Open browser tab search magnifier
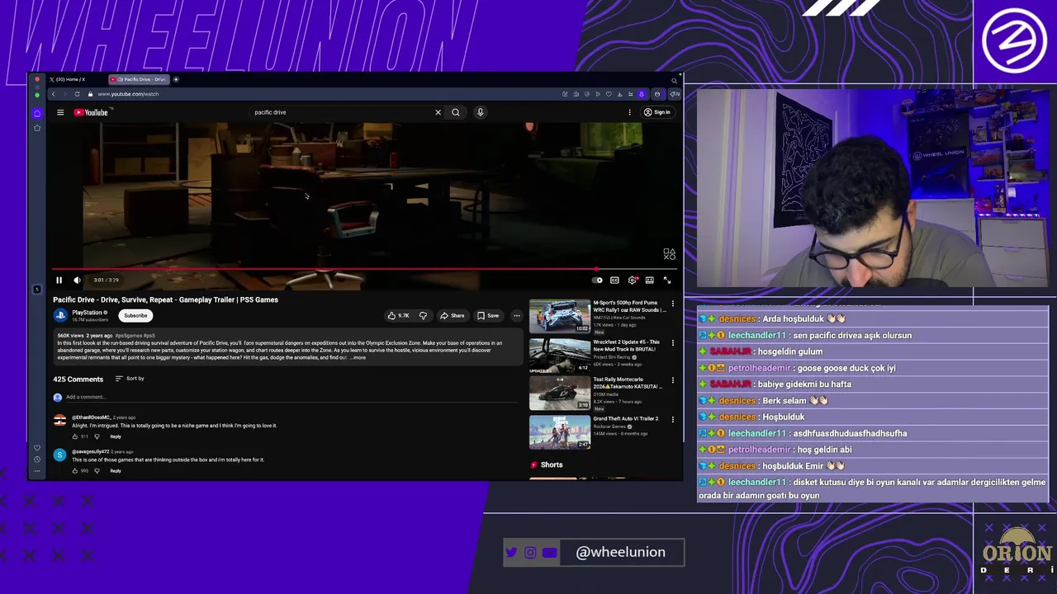This screenshot has height=594, width=1057. 674,81
